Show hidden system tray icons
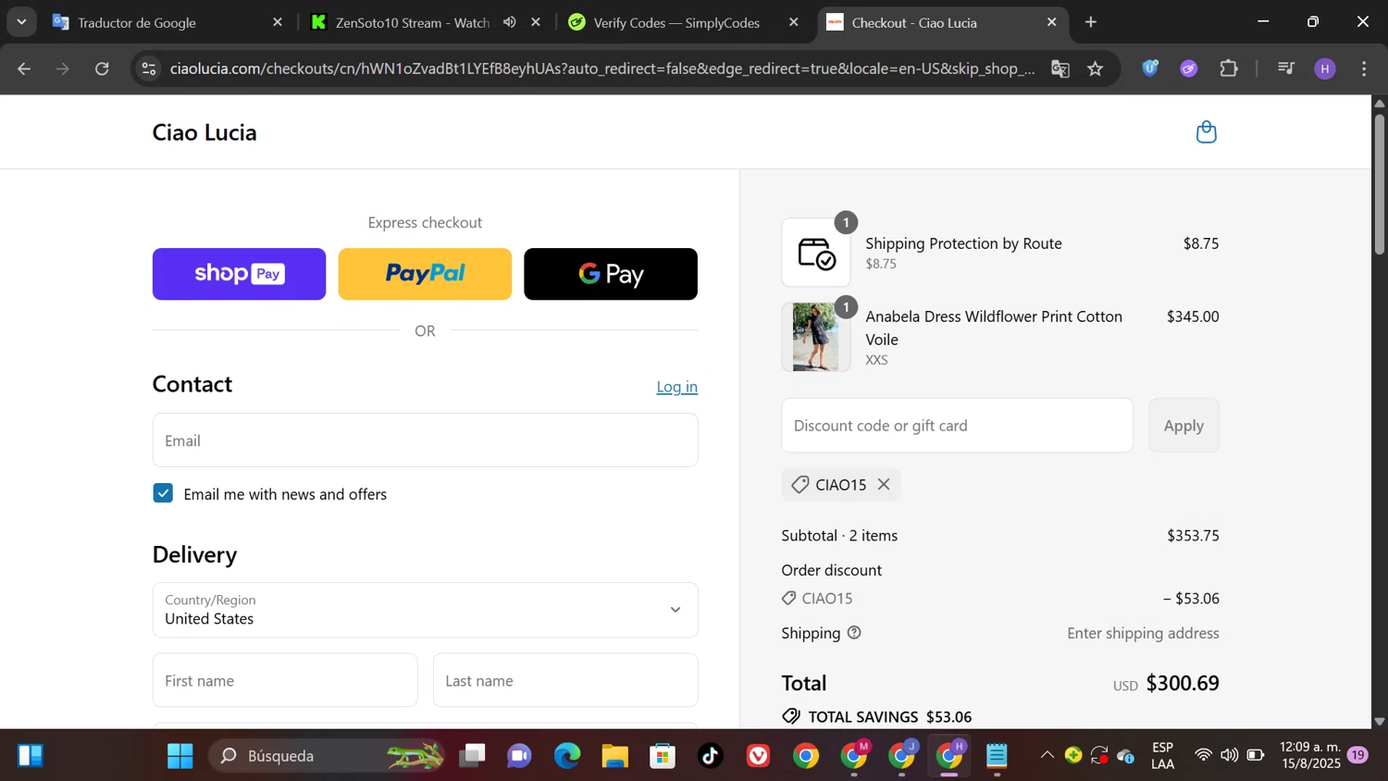1388x781 pixels. pyautogui.click(x=1047, y=756)
